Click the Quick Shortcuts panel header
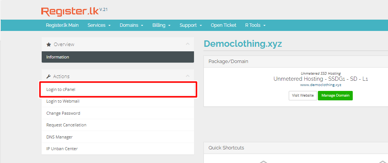The height and width of the screenshot is (163, 388). 296,148
